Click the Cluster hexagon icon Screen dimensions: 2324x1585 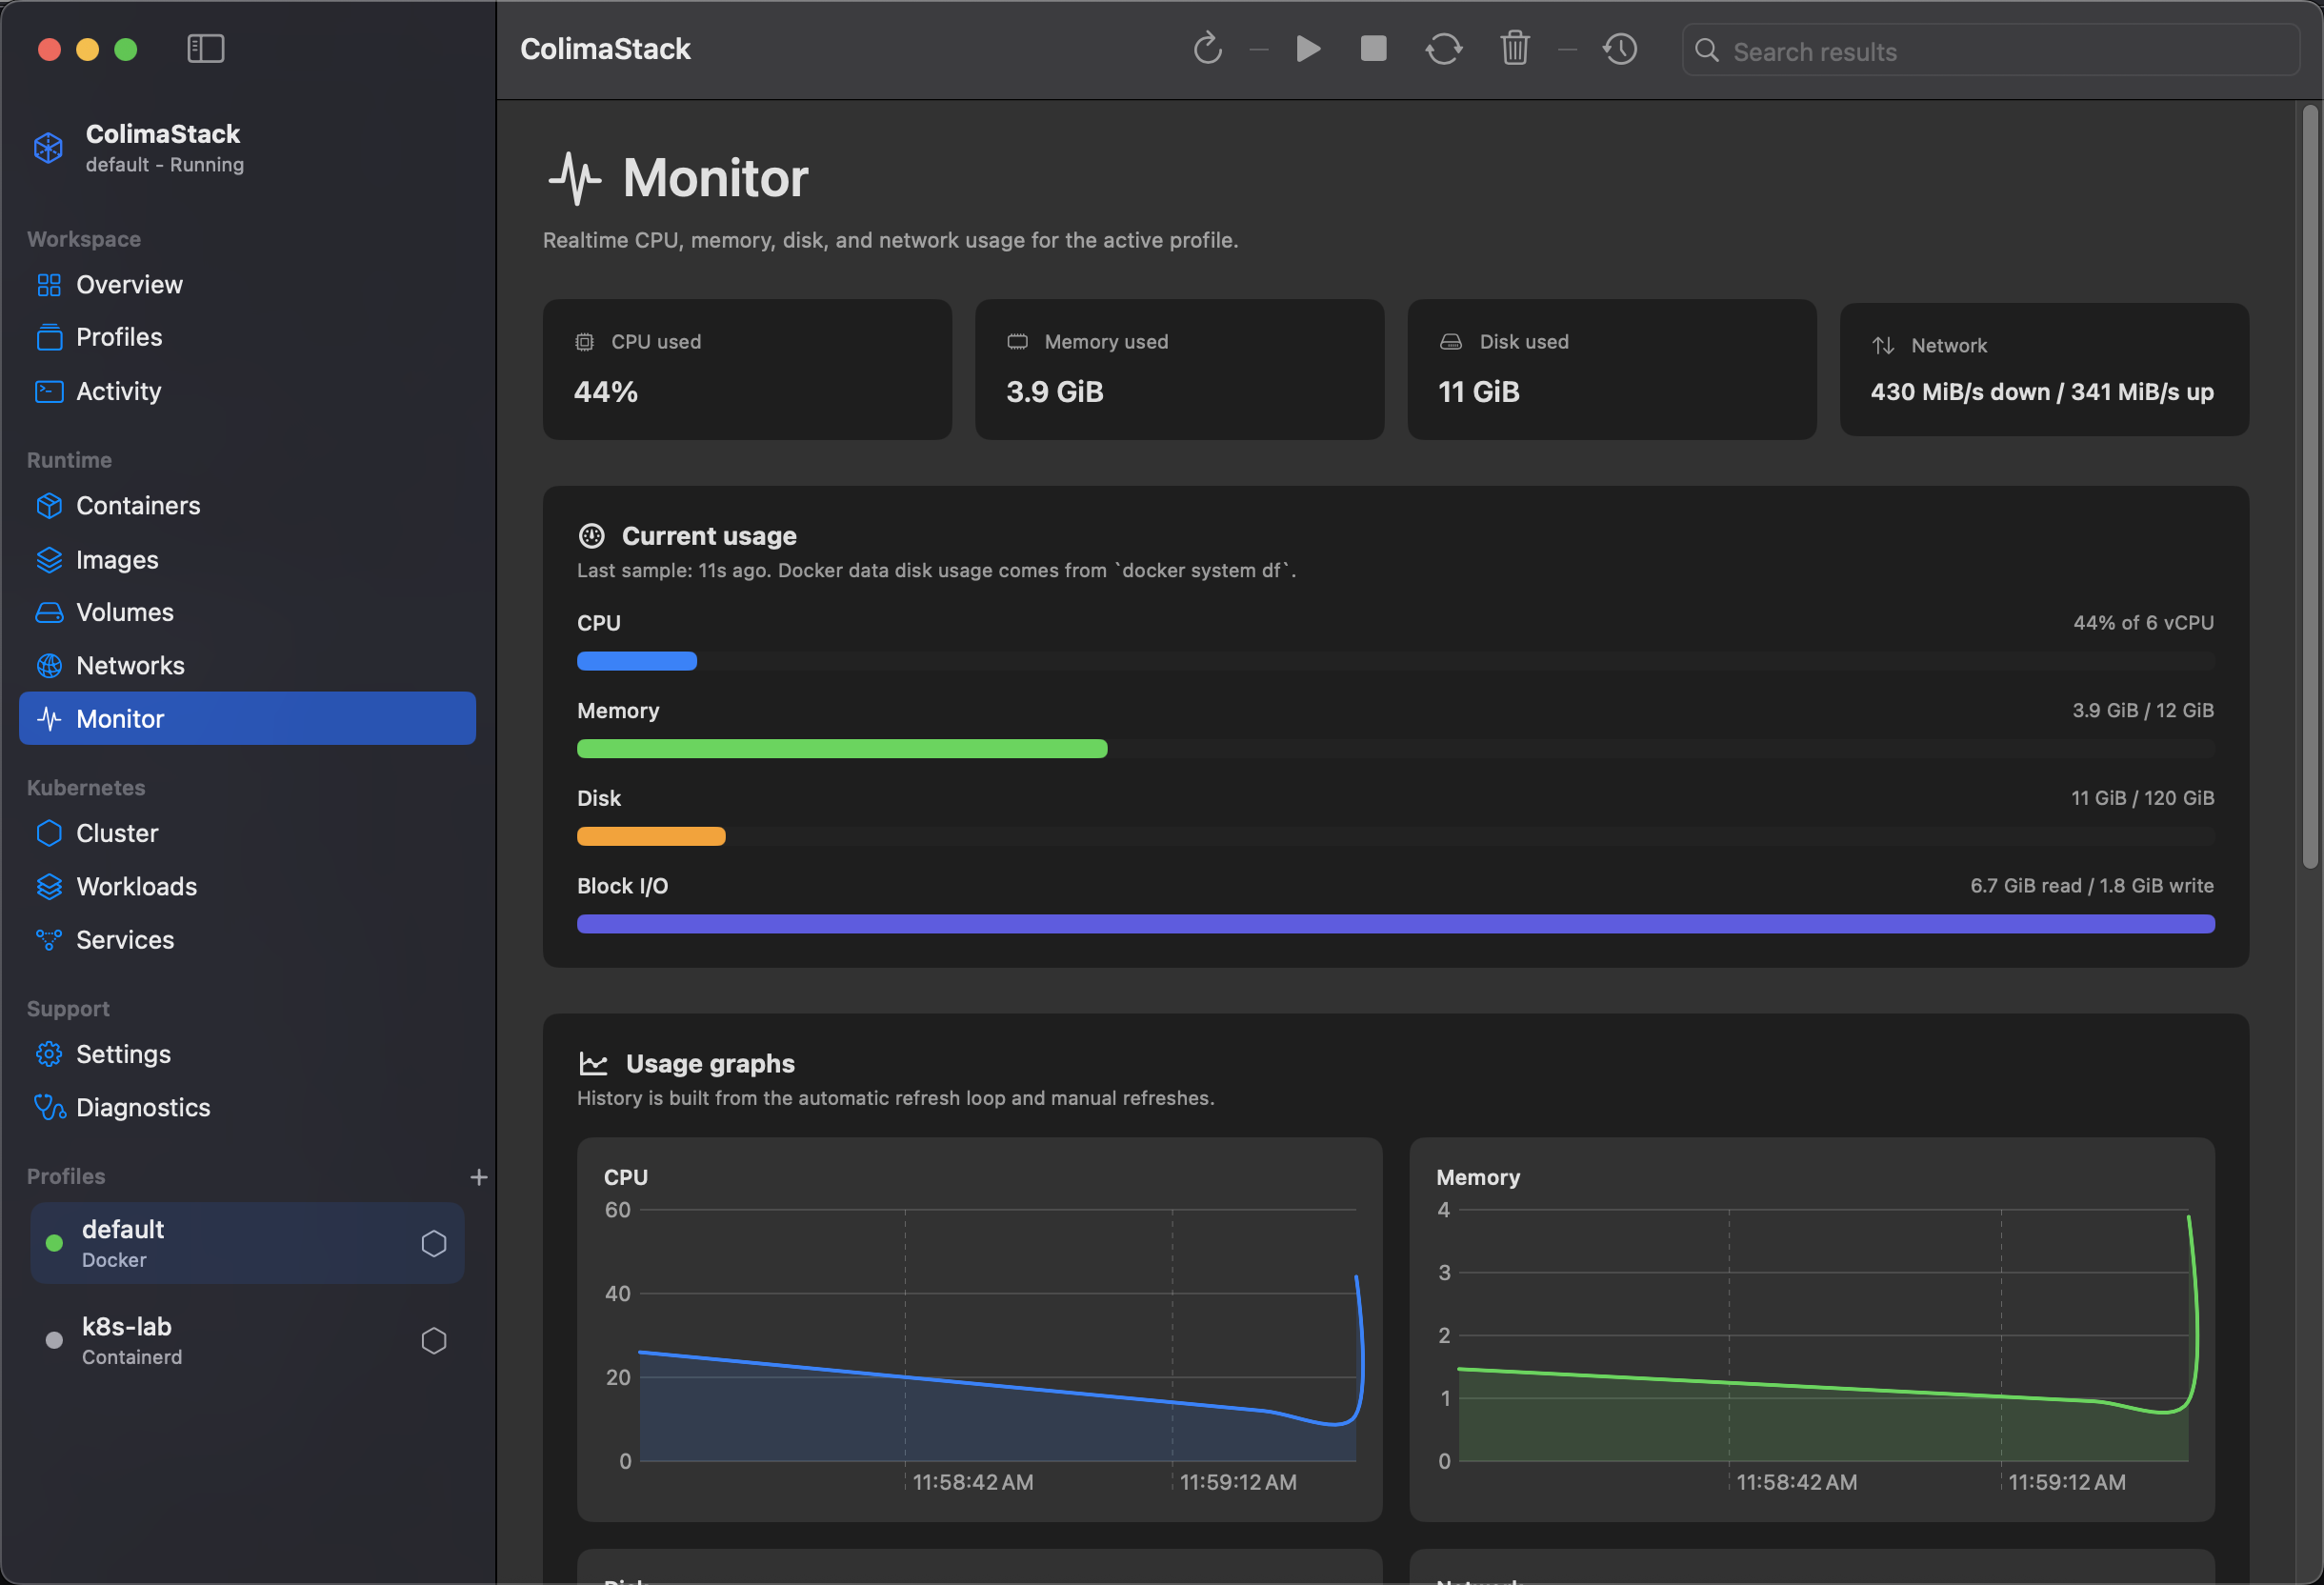tap(49, 833)
